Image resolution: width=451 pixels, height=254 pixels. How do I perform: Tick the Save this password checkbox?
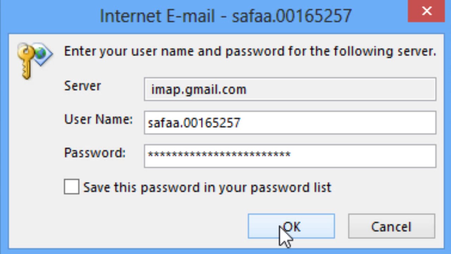[72, 187]
